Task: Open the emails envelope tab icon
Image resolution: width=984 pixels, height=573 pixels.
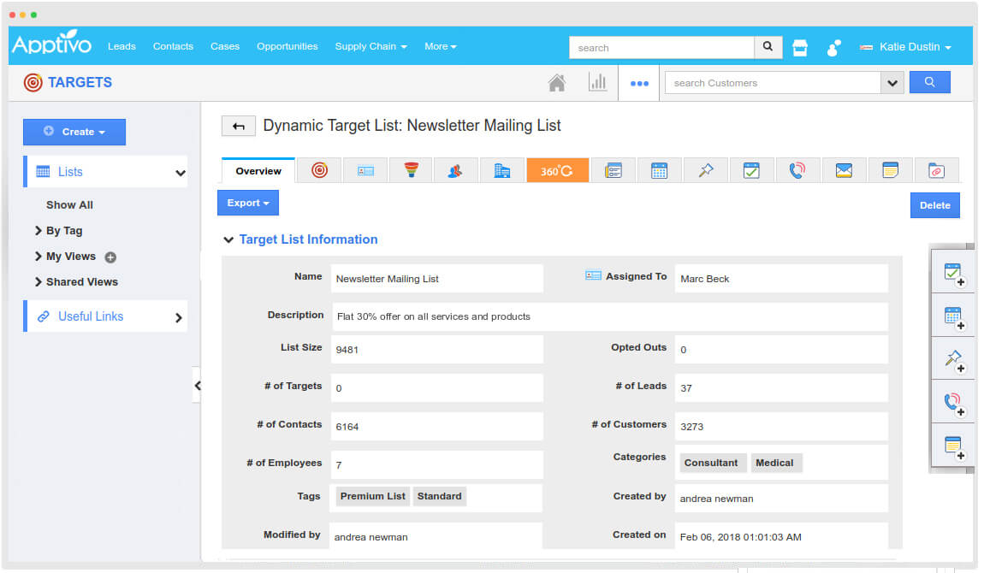Action: 844,170
